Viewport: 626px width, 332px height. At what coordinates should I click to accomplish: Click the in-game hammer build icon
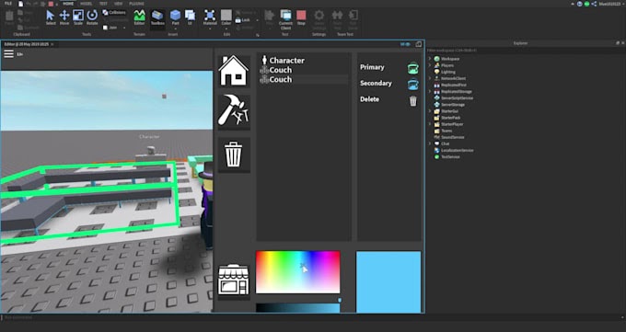point(234,111)
